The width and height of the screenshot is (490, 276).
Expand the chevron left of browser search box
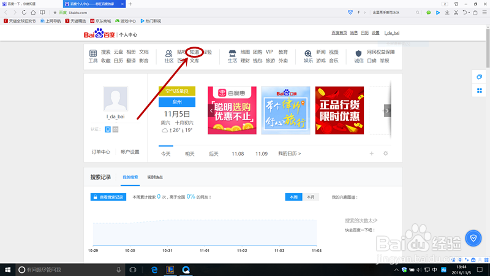[x=364, y=12]
